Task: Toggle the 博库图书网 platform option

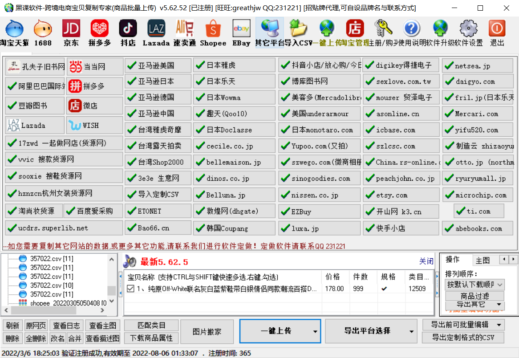Action: click(319, 81)
